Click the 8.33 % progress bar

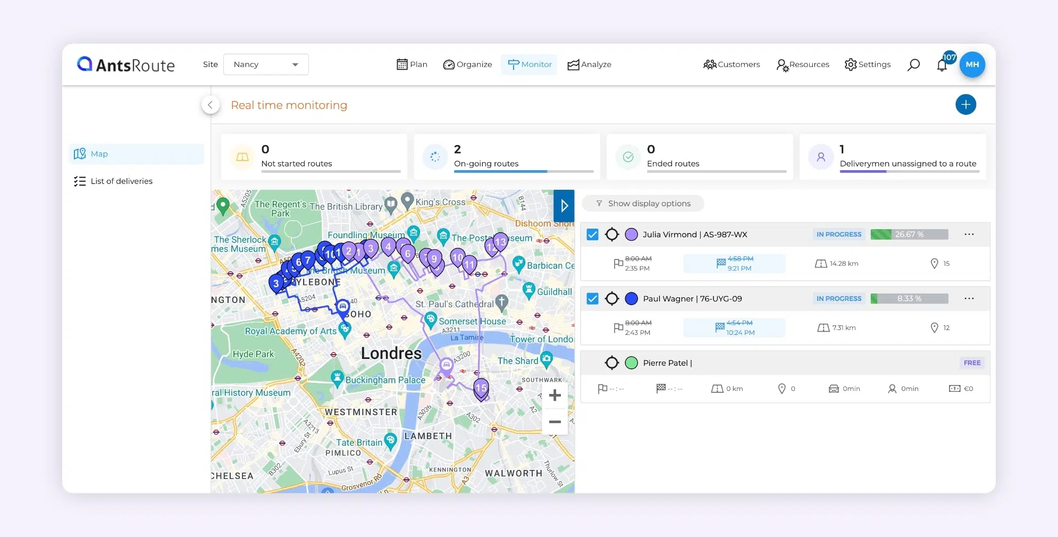pos(909,299)
